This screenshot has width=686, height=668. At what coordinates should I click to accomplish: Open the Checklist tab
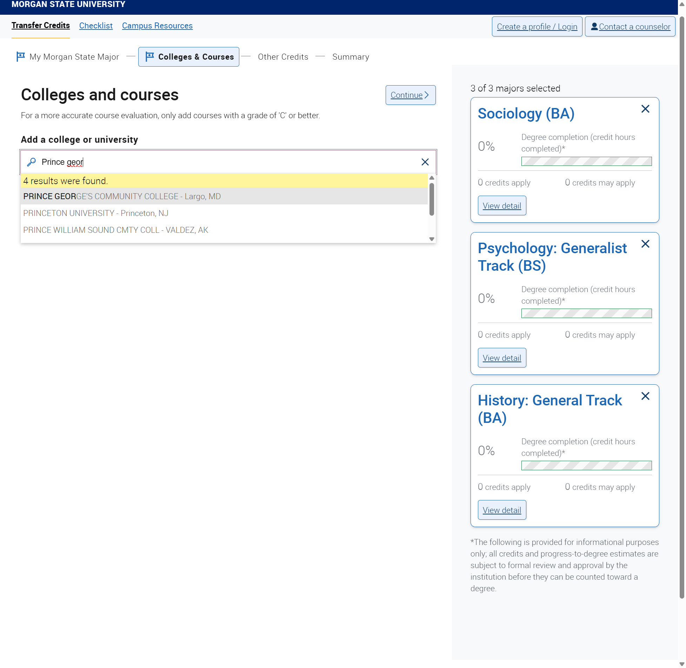coord(96,26)
